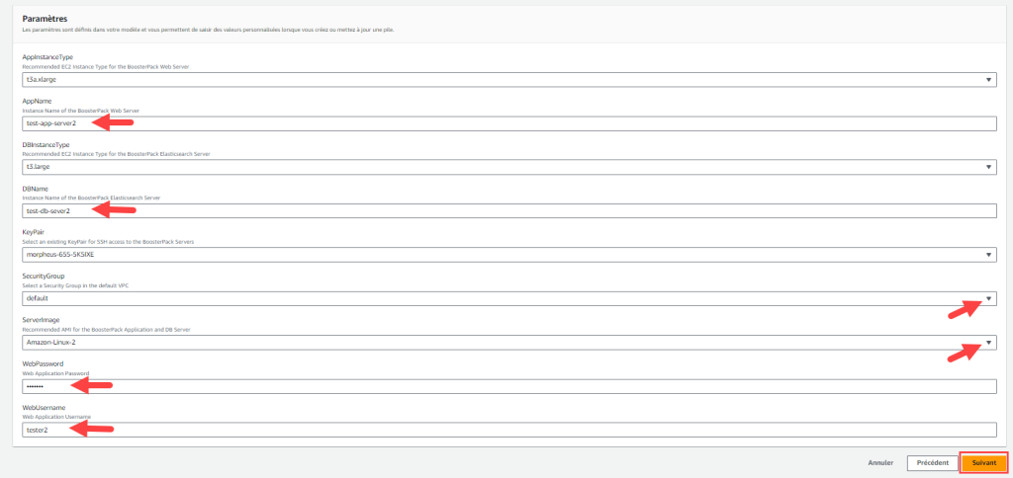Click the ServerImage dropdown arrow
Viewport: 1013px width, 478px height.
pos(989,342)
